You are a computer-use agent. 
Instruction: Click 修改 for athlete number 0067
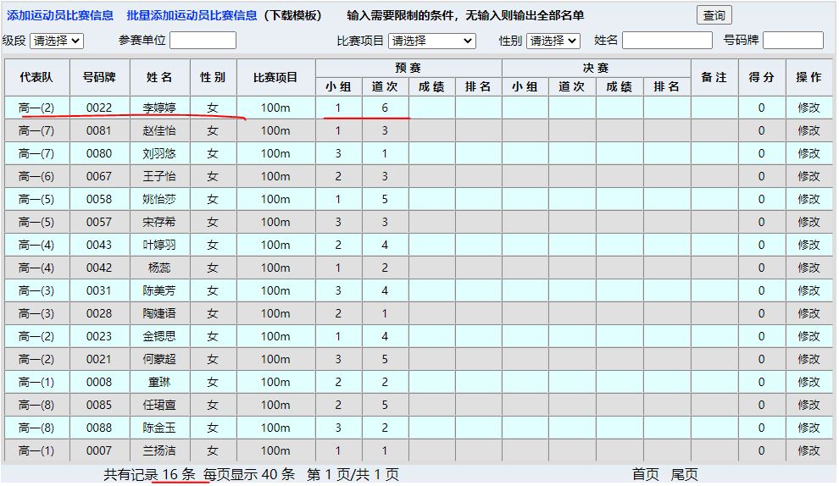(x=808, y=176)
